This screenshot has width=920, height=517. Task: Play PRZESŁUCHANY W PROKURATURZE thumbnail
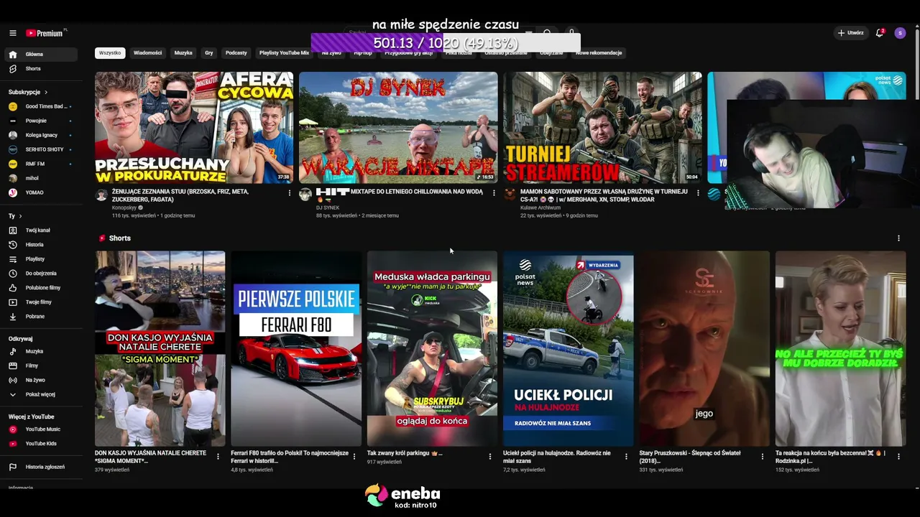[194, 128]
